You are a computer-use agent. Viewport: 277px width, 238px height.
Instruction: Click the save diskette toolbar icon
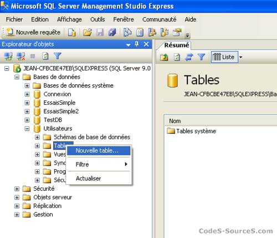[100, 33]
